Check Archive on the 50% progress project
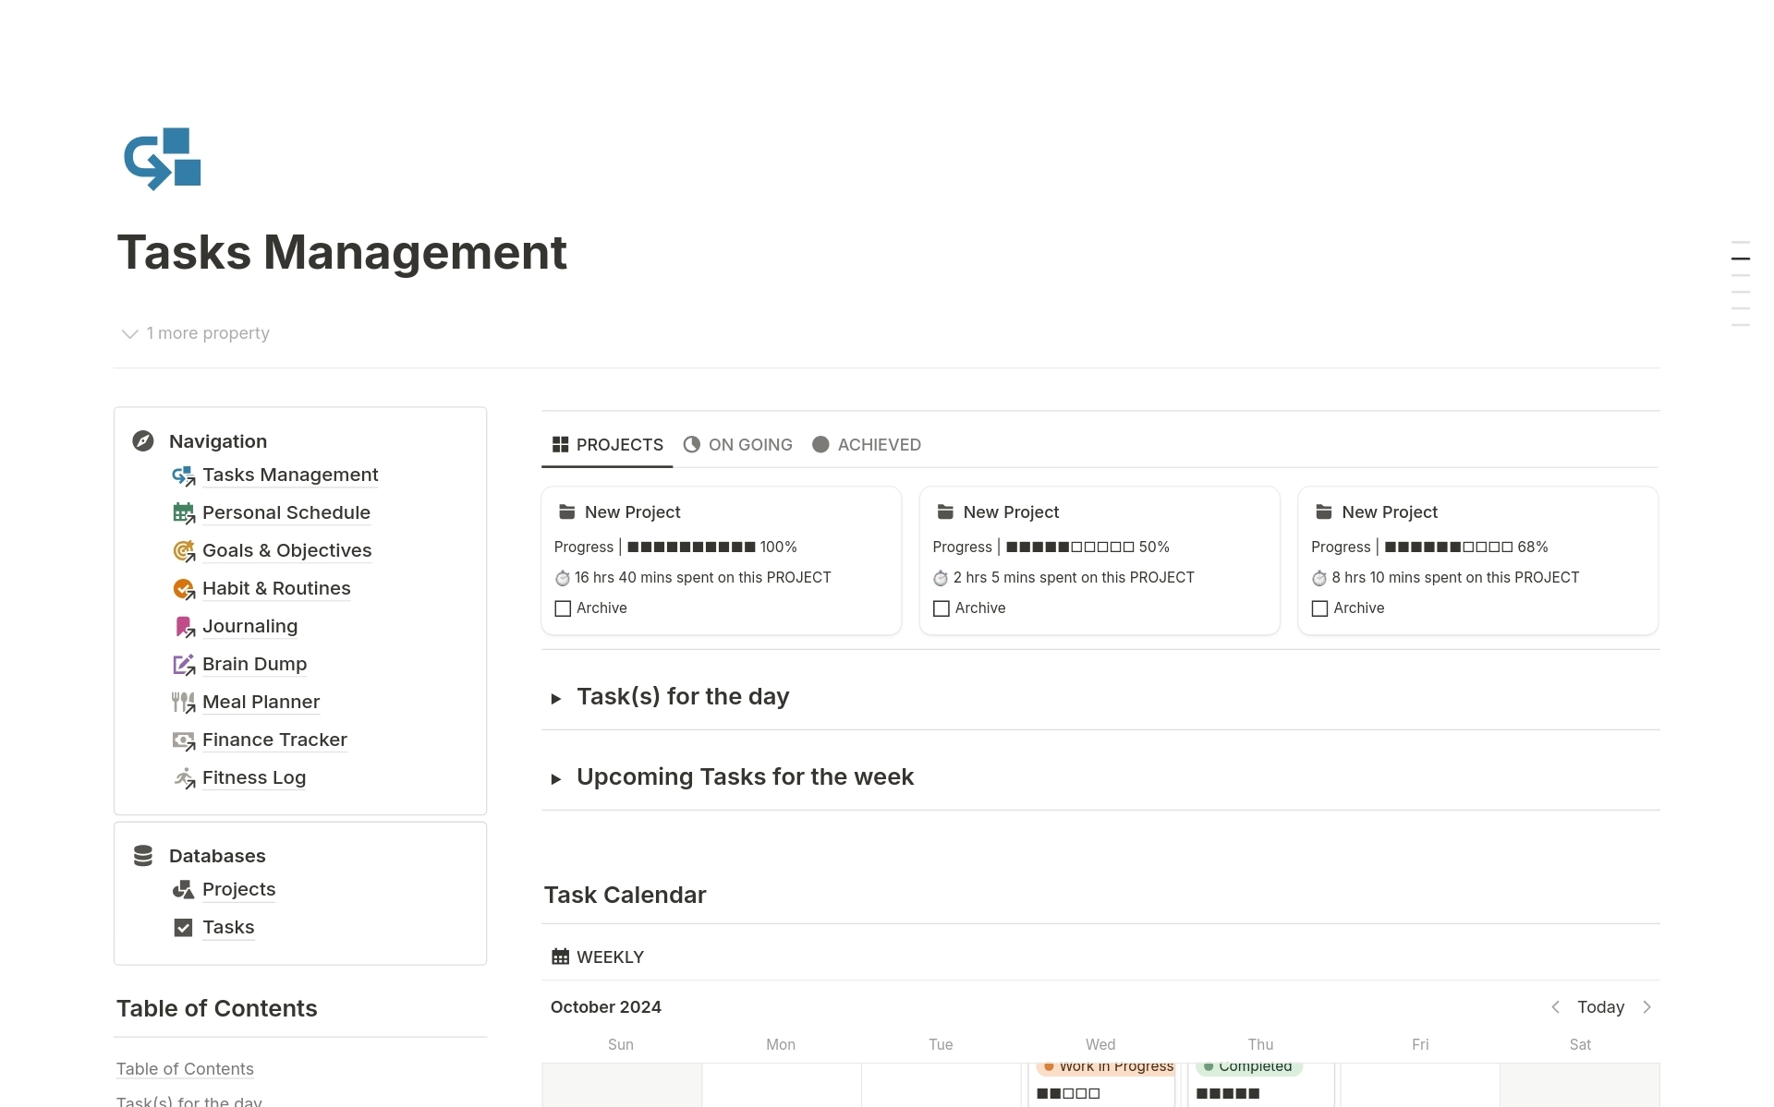The image size is (1774, 1107). click(x=942, y=608)
